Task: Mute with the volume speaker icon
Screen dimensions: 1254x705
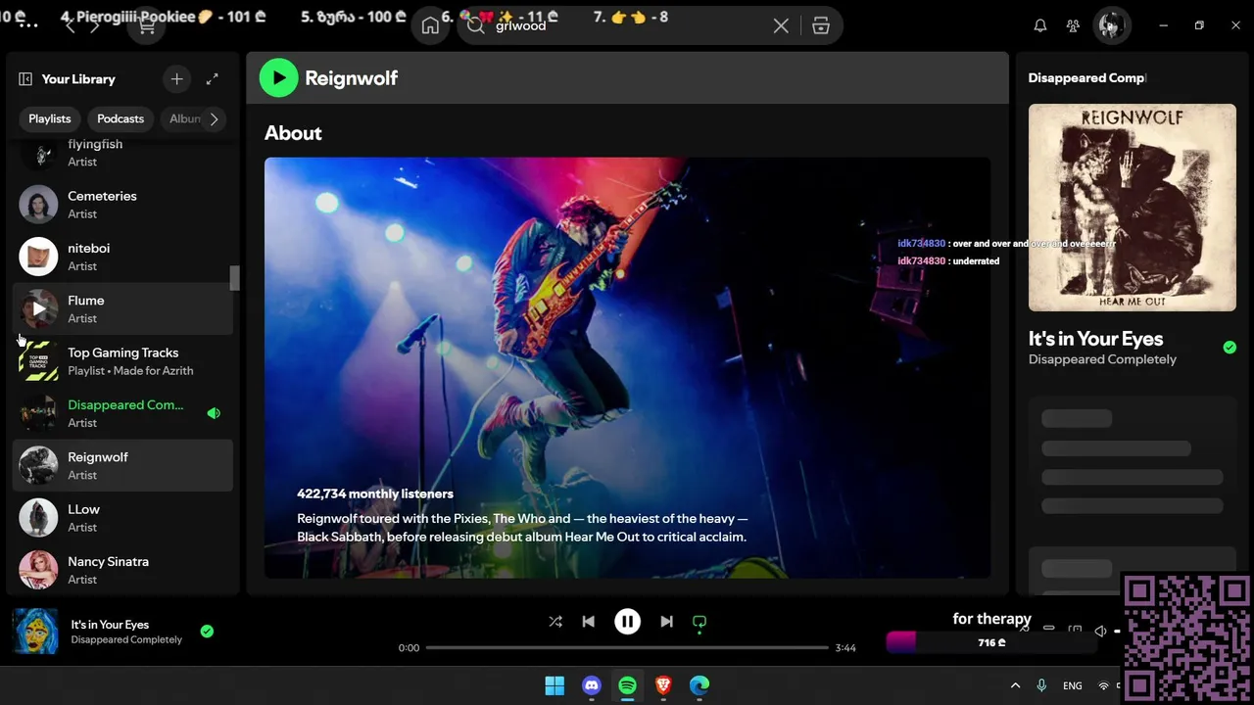Action: click(1100, 632)
